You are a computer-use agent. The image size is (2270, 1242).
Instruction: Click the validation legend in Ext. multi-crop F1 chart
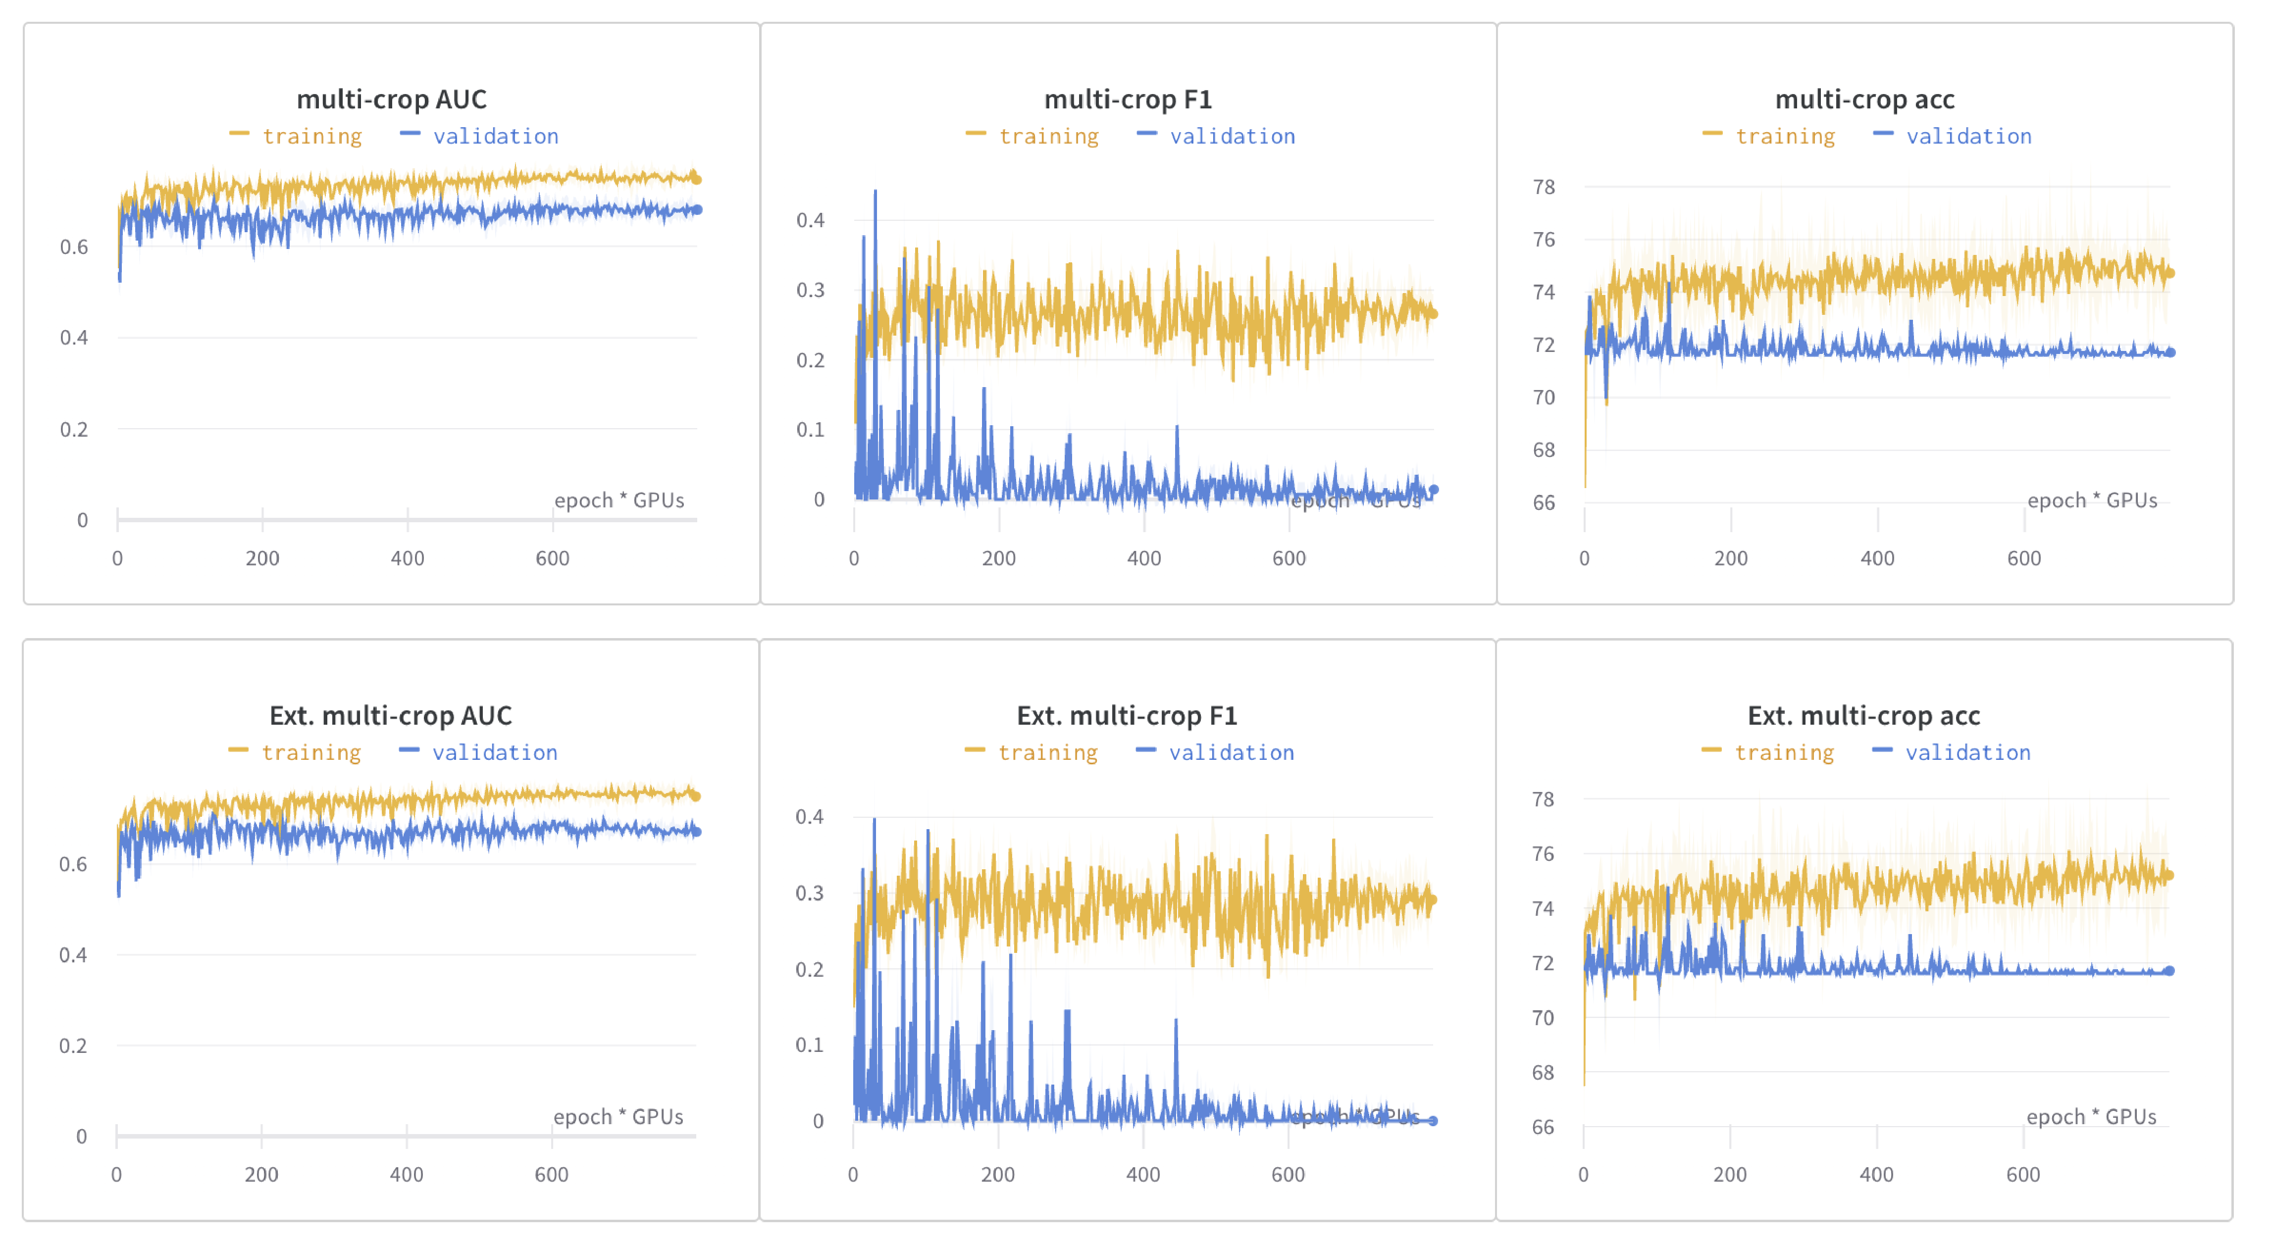point(1215,752)
